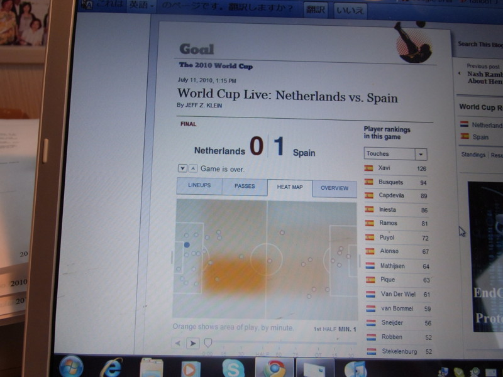Image resolution: width=503 pixels, height=377 pixels.
Task: Click Capdevila in the player rankings
Action: point(391,195)
